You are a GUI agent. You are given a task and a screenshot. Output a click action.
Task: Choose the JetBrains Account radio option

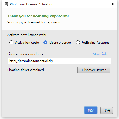coord(78,43)
